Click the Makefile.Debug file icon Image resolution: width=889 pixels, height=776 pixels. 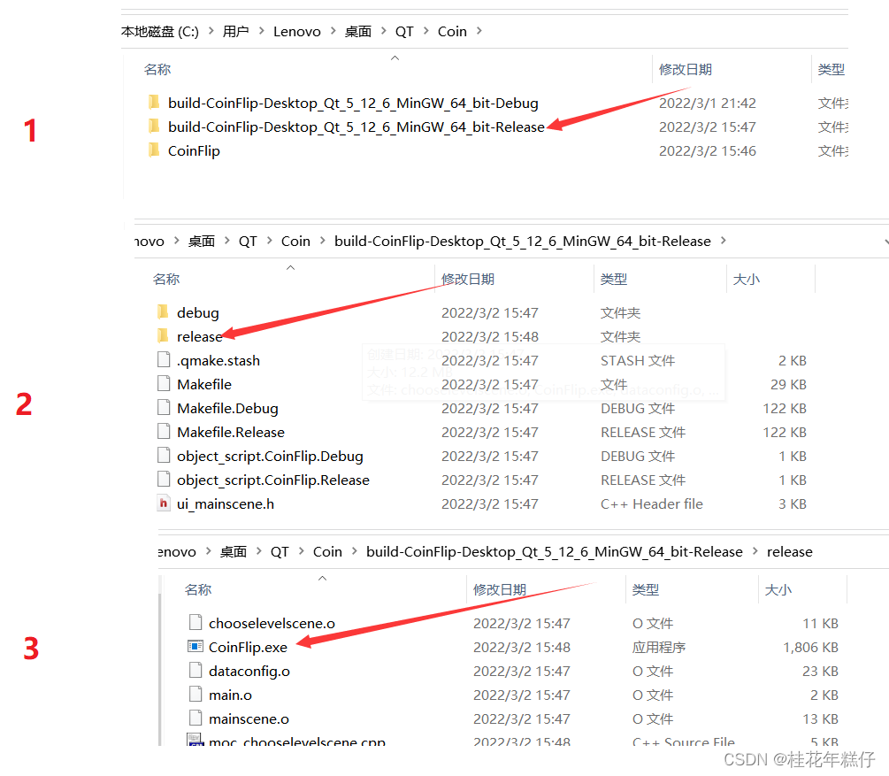click(x=164, y=407)
